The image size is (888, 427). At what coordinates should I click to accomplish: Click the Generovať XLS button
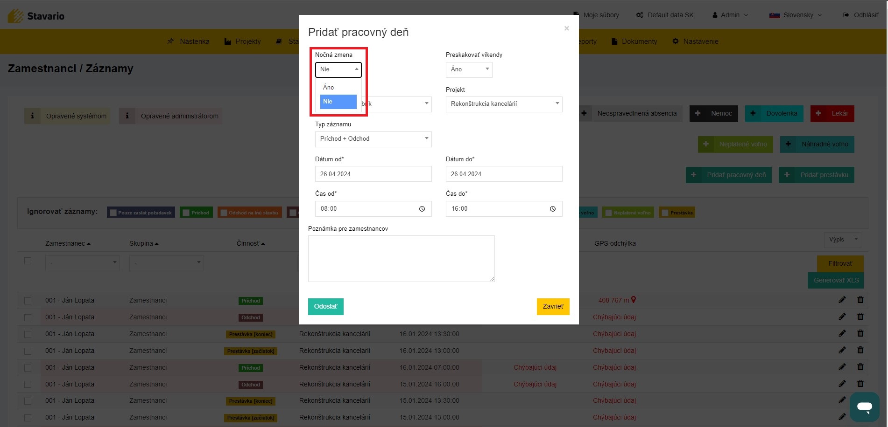click(x=836, y=280)
